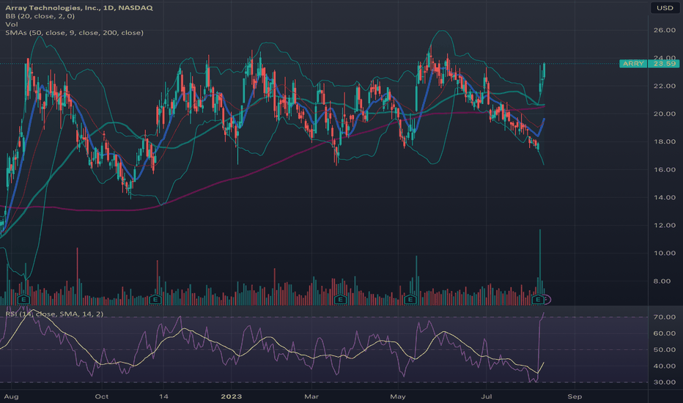Click the 23.59 last price value
The height and width of the screenshot is (403, 683).
click(x=664, y=64)
